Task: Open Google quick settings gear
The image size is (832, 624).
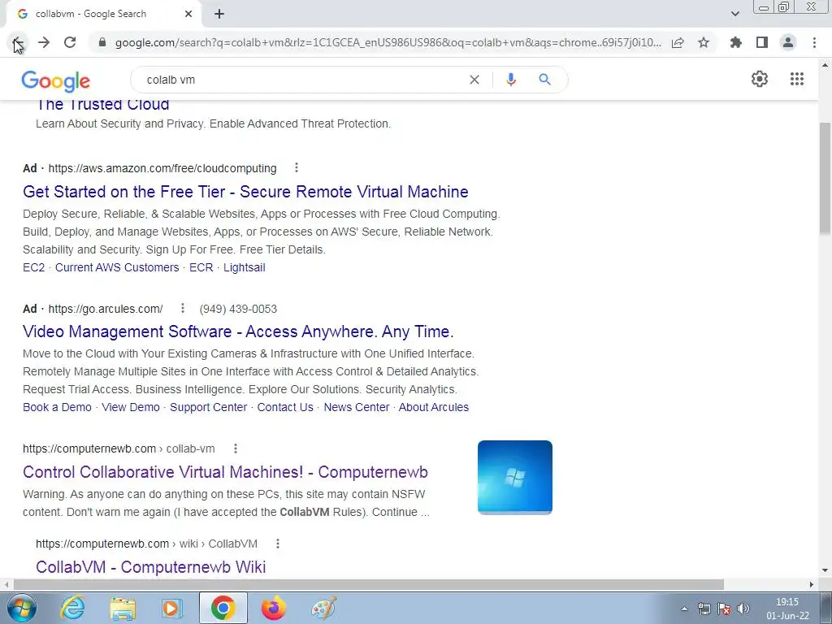Action: click(x=760, y=79)
